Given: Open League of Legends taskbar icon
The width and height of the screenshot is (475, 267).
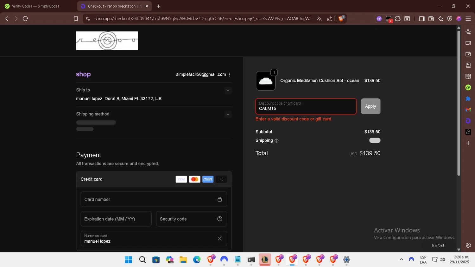Looking at the screenshot, I should [x=265, y=260].
